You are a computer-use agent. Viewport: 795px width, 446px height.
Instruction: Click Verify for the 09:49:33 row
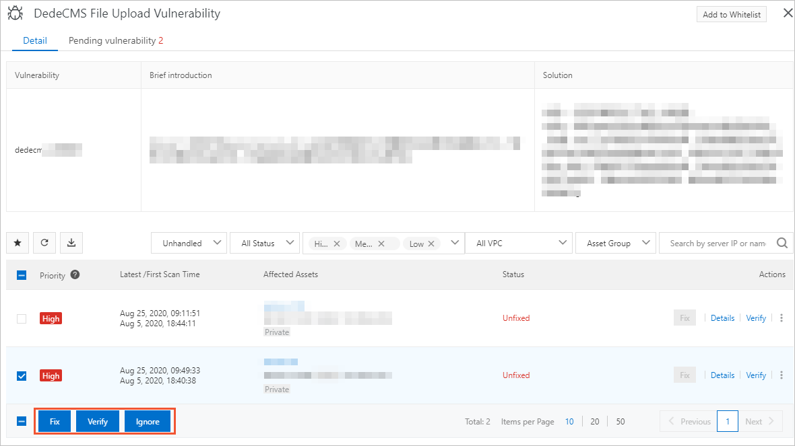756,375
